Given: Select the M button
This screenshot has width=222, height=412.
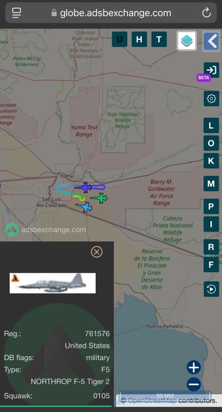Looking at the screenshot, I should tap(211, 183).
